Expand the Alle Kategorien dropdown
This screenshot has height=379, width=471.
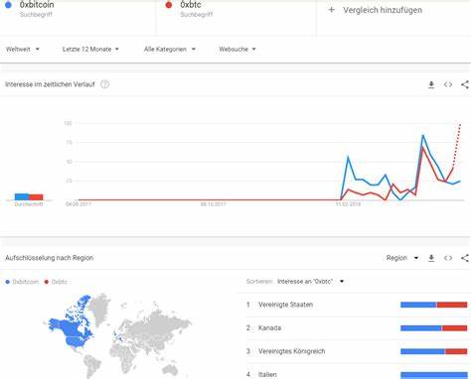[170, 50]
